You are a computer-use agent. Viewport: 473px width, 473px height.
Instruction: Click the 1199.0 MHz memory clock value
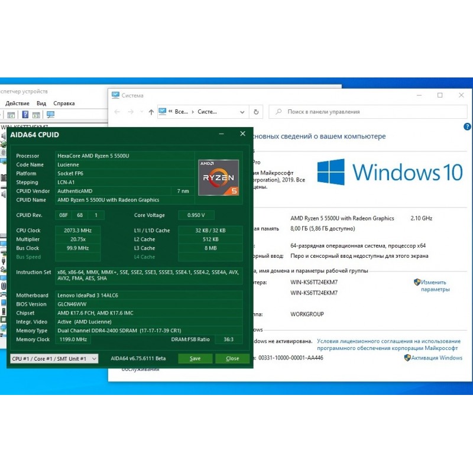coord(73,339)
